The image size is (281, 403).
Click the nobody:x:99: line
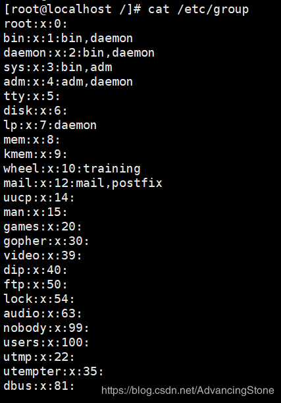tap(46, 328)
